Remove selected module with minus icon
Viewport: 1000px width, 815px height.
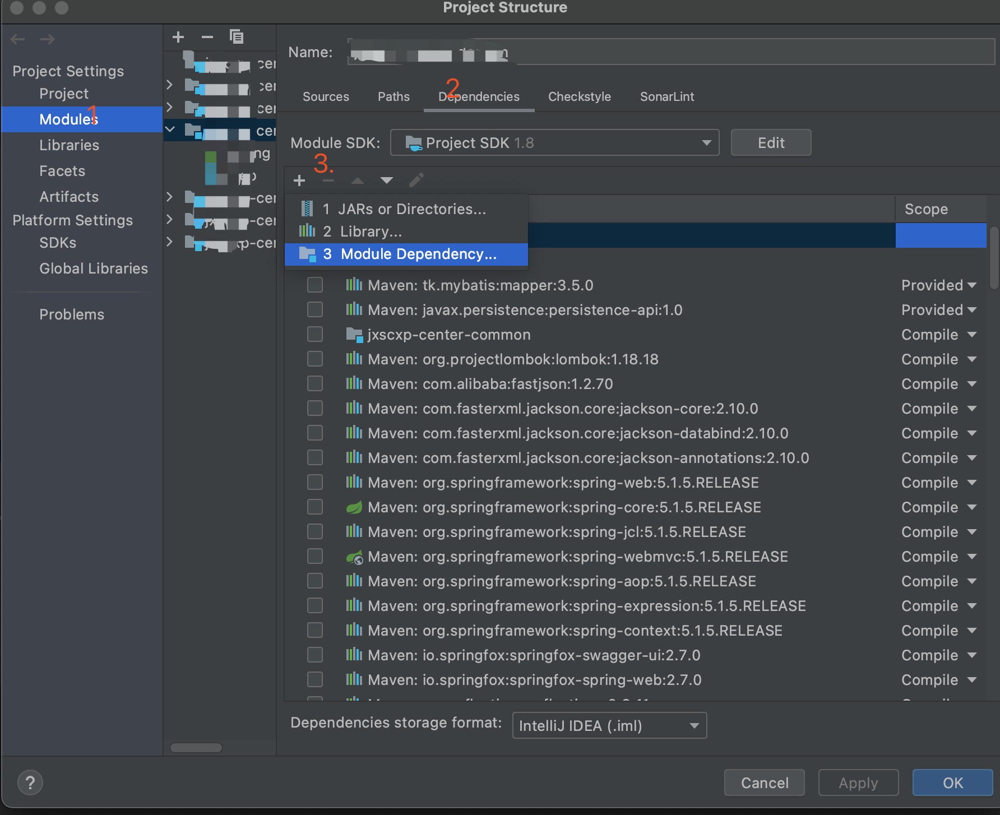click(x=207, y=37)
